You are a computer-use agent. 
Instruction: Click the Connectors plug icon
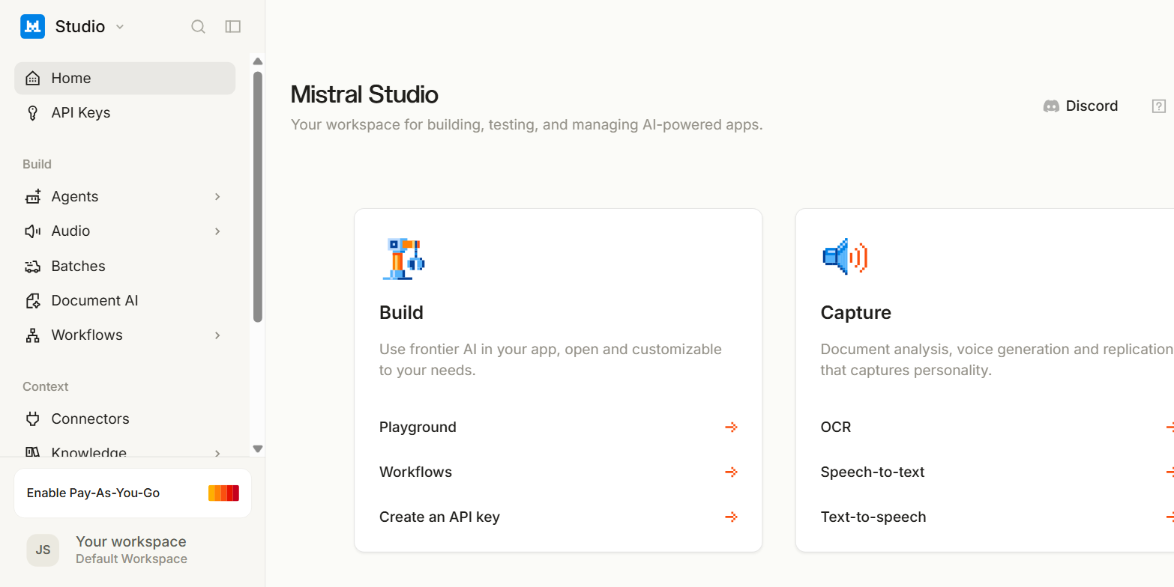(32, 419)
